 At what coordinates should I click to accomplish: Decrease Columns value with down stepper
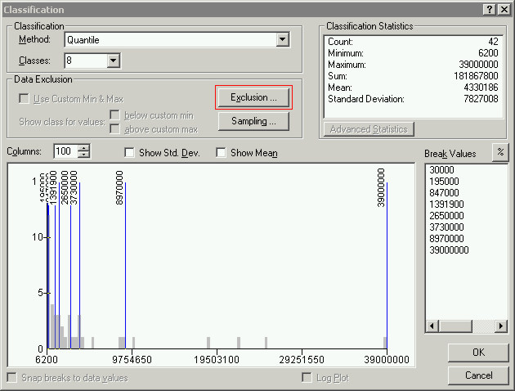pos(83,155)
